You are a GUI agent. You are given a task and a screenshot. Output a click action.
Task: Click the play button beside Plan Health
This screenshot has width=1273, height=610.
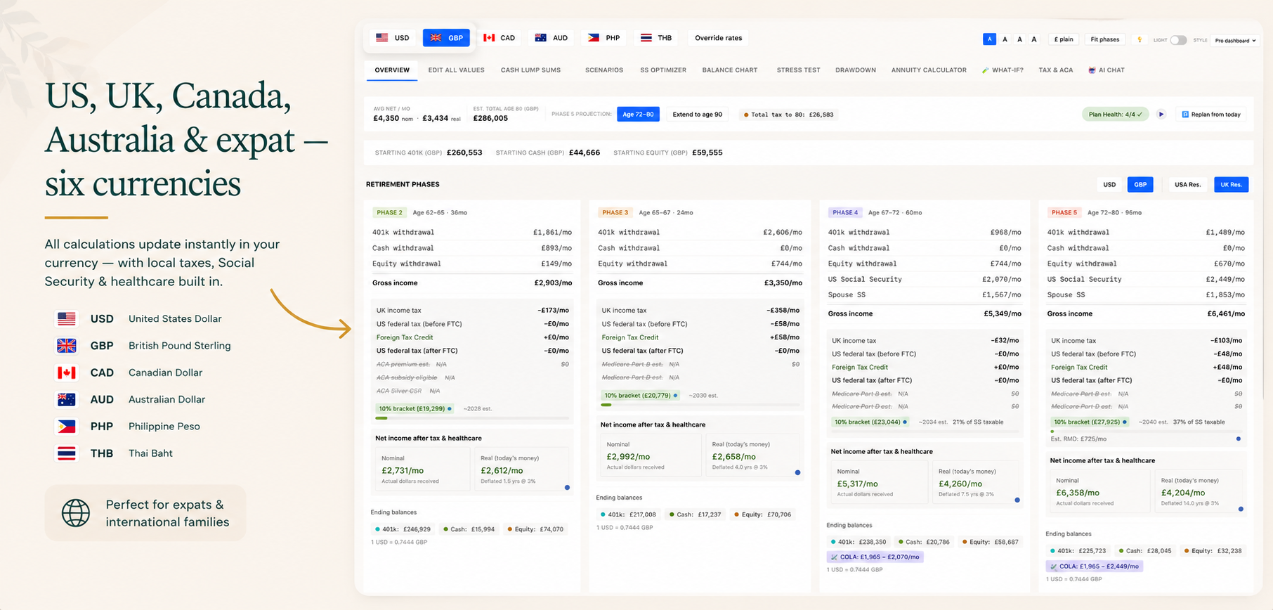pos(1161,114)
